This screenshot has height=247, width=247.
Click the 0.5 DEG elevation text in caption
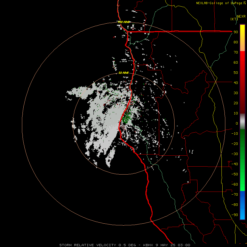pos(127,245)
